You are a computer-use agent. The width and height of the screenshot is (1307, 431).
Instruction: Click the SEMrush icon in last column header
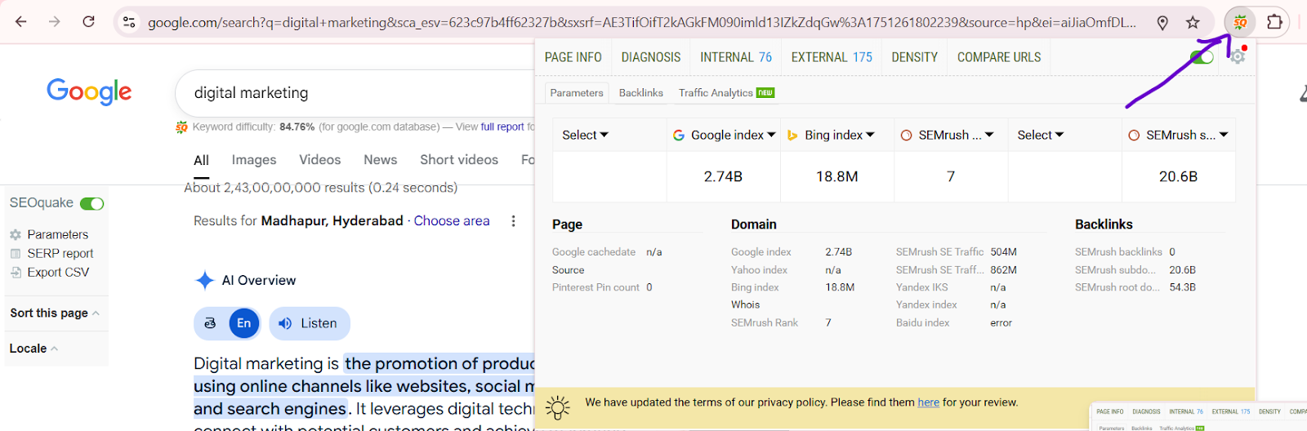[x=1134, y=136]
